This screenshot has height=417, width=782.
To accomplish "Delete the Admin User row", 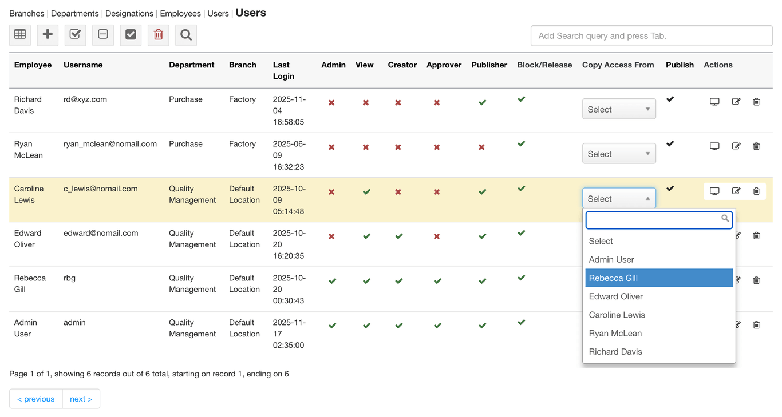I will coord(756,325).
